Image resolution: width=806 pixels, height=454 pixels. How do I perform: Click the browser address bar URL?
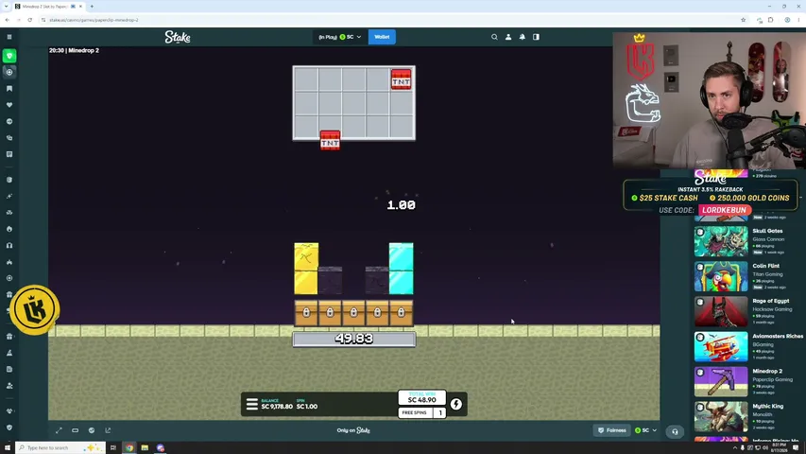pyautogui.click(x=94, y=20)
